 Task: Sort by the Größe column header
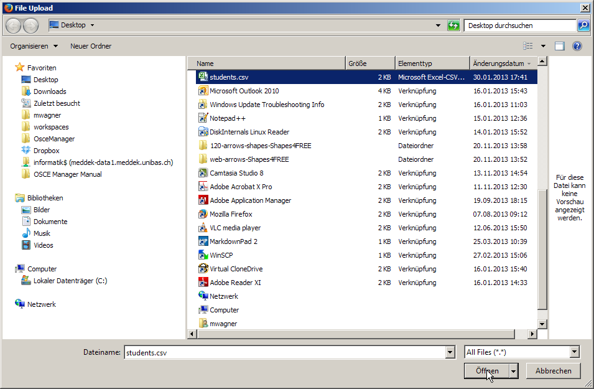pos(370,63)
